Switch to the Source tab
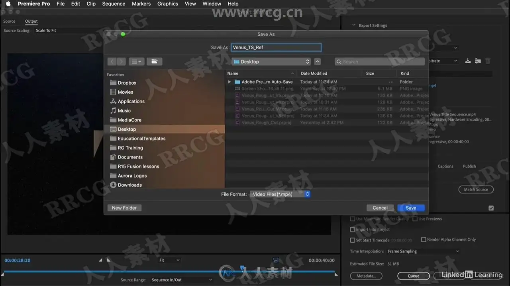 click(x=9, y=21)
